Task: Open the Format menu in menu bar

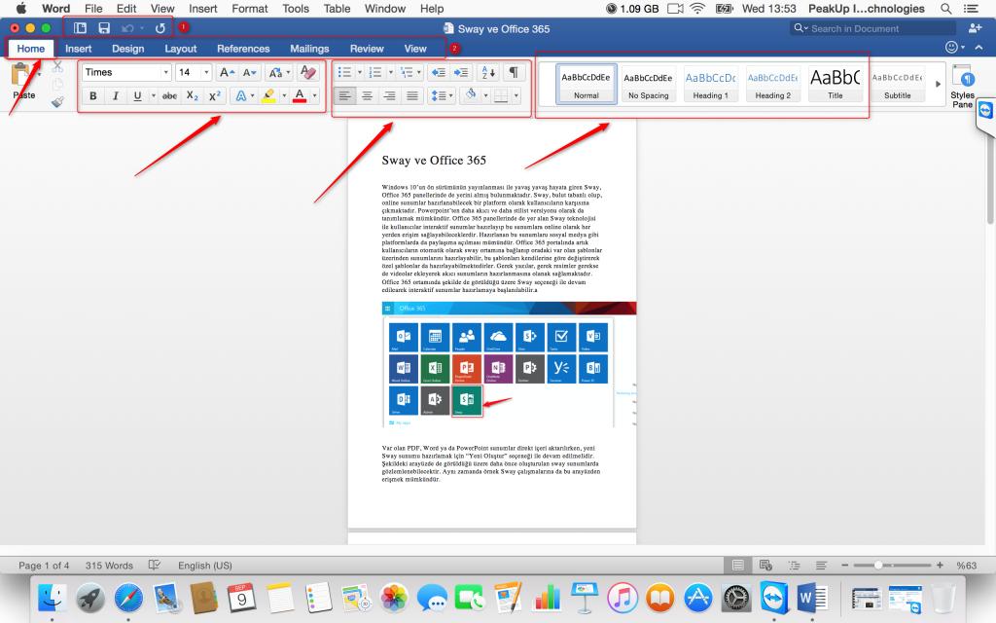Action: click(250, 9)
